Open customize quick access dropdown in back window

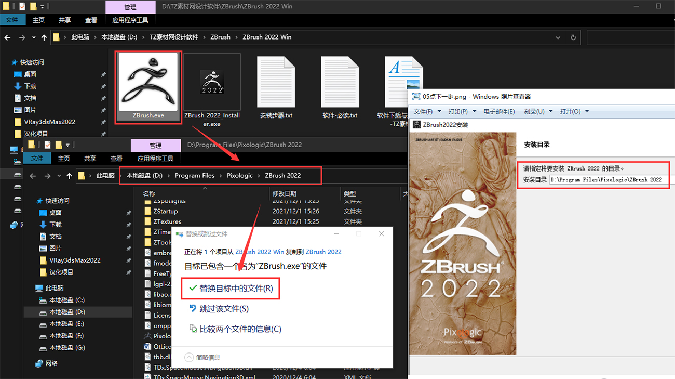point(42,7)
